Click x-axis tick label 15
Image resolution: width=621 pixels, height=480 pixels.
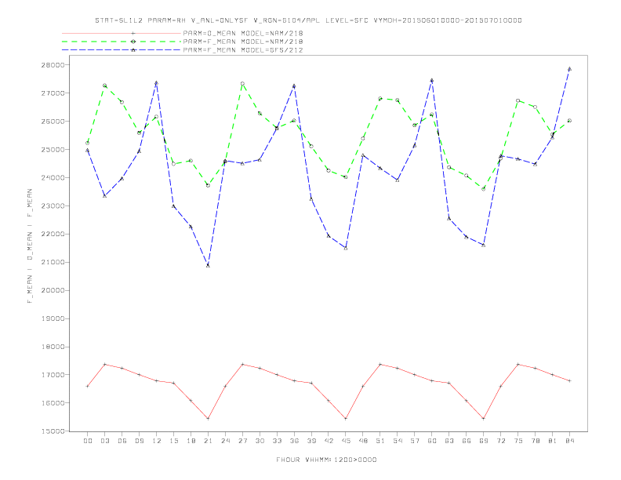[x=173, y=441]
